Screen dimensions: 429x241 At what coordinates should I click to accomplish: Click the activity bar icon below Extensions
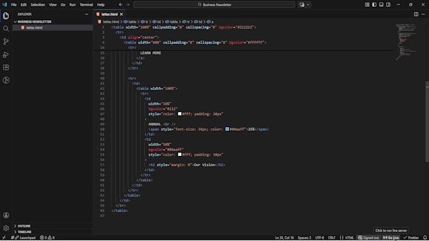6,80
